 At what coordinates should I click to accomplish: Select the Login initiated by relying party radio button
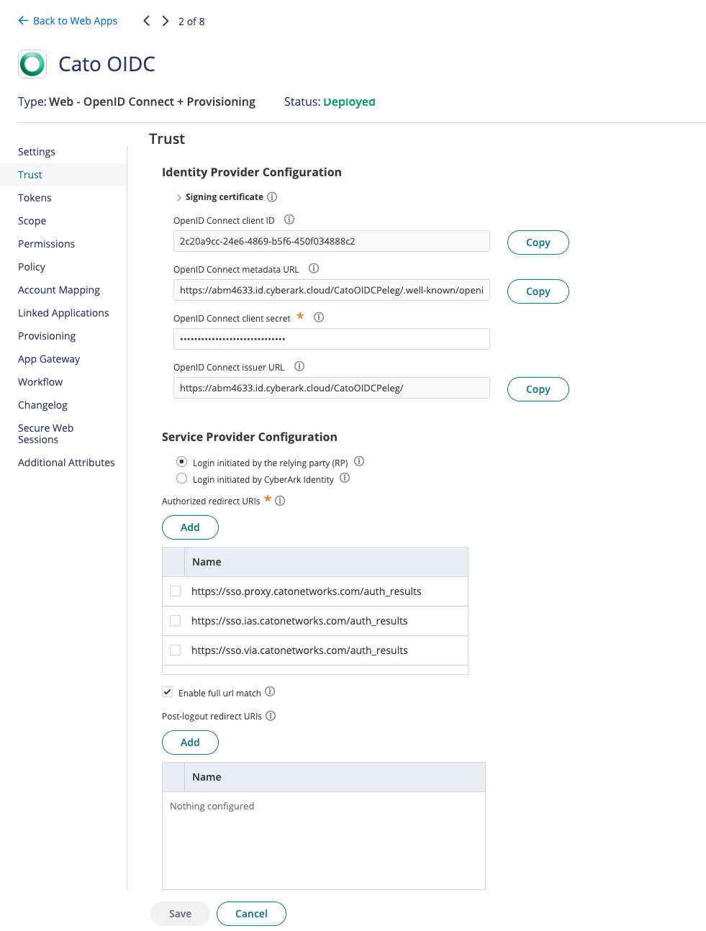pos(181,461)
